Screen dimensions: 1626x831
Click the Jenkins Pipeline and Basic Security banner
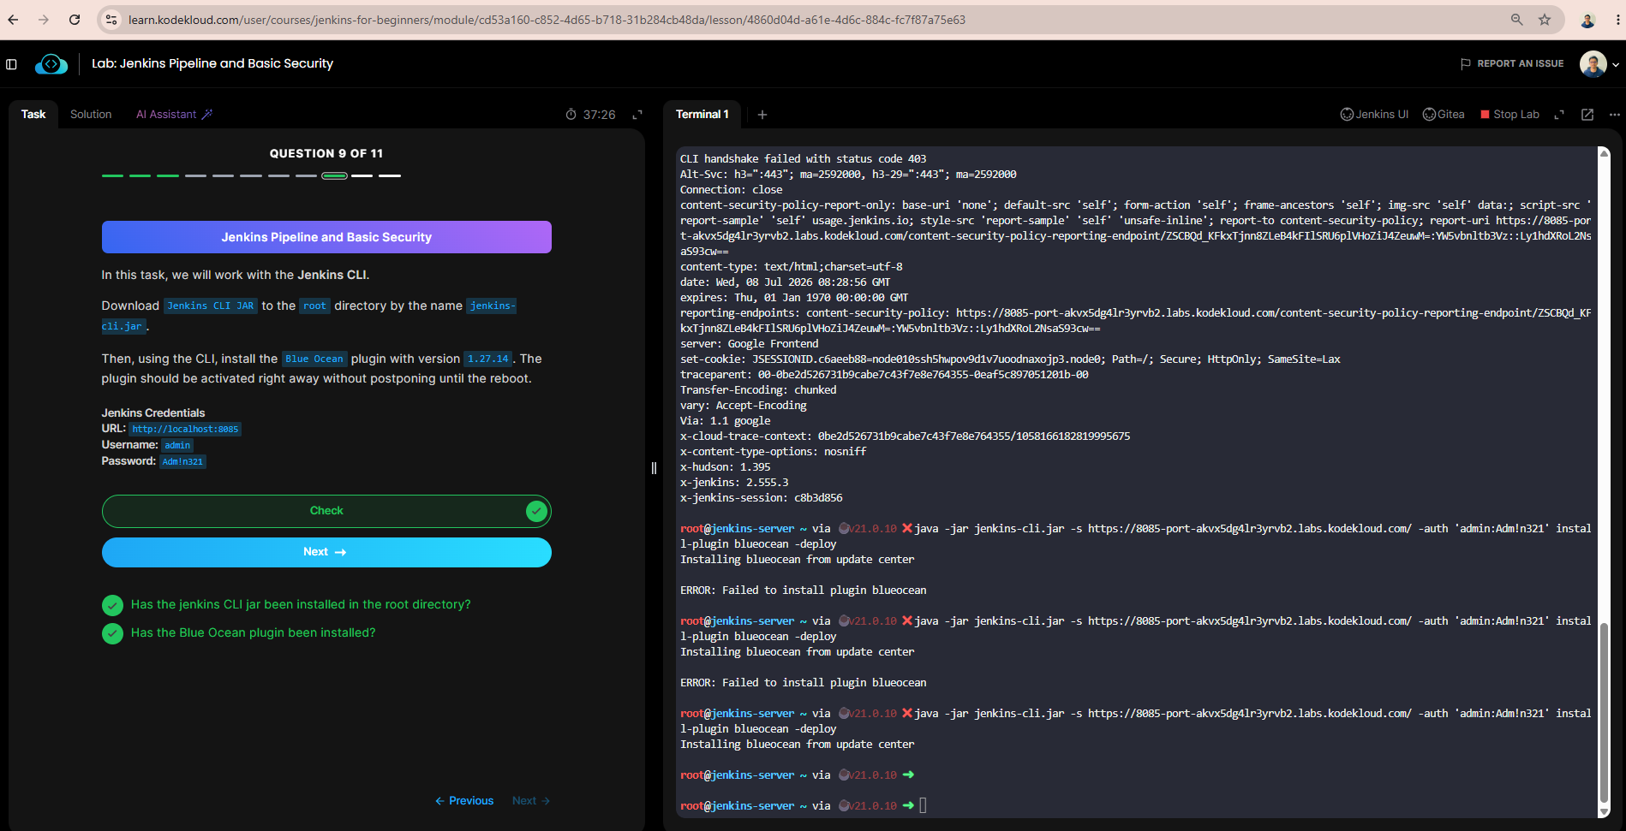point(326,237)
